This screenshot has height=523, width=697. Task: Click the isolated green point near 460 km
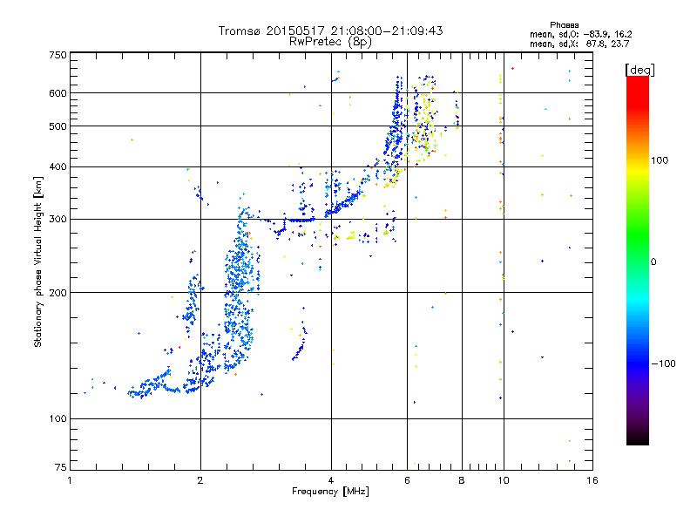132,140
